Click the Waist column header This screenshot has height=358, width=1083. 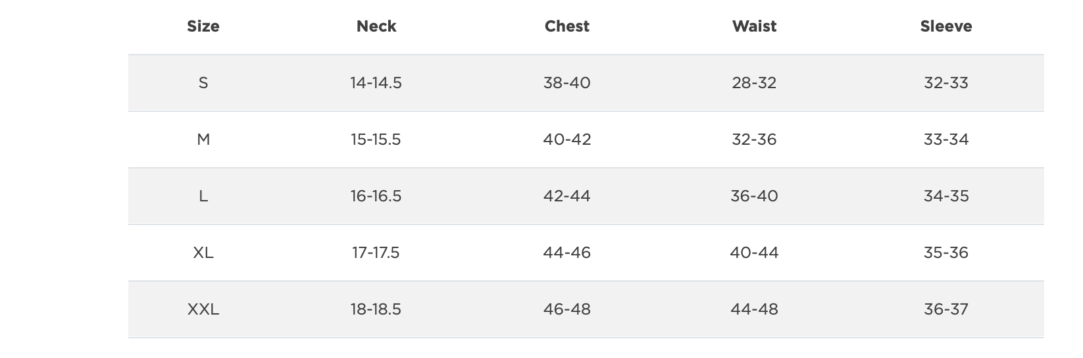click(754, 26)
